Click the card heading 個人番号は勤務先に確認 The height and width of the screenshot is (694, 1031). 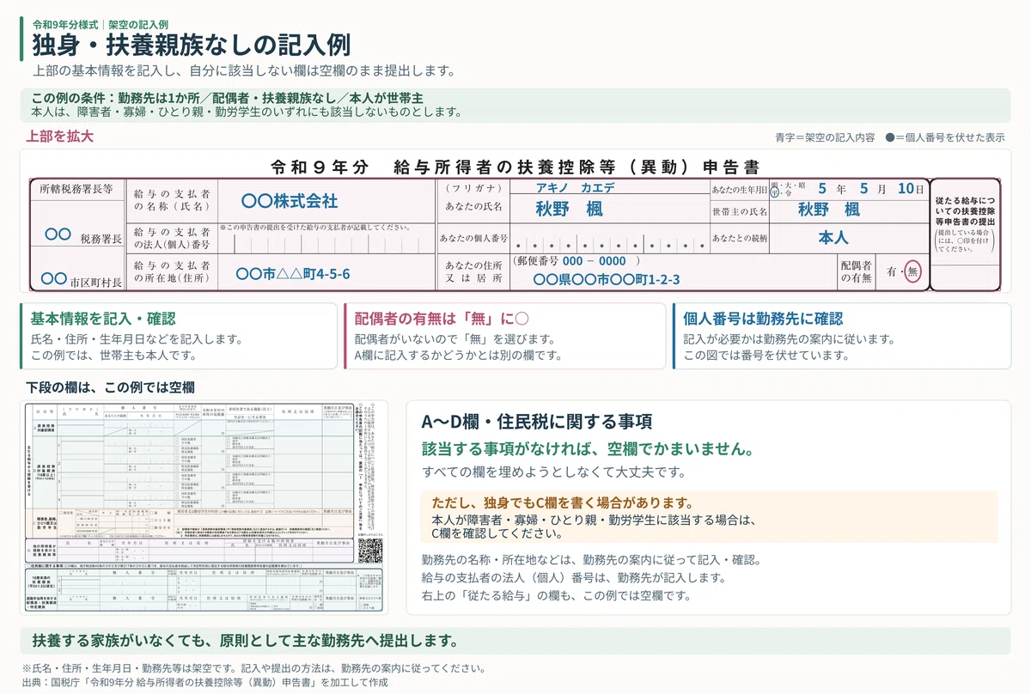[763, 318]
